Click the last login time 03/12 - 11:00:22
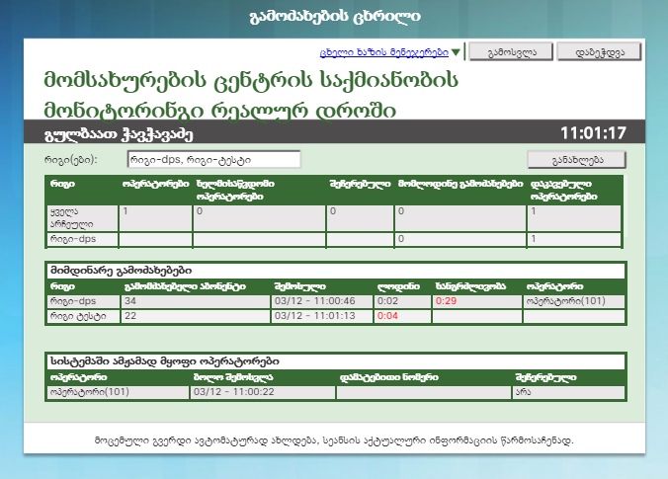Screen dimensions: 668x479 [232, 392]
